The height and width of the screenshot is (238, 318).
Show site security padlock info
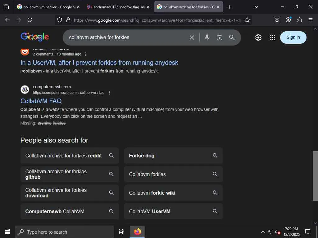click(x=68, y=20)
